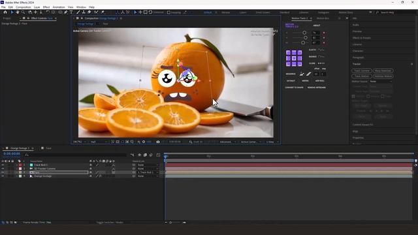Select the Clone Stamp tool
Screen dimensions: 418x235
pyautogui.click(x=84, y=12)
